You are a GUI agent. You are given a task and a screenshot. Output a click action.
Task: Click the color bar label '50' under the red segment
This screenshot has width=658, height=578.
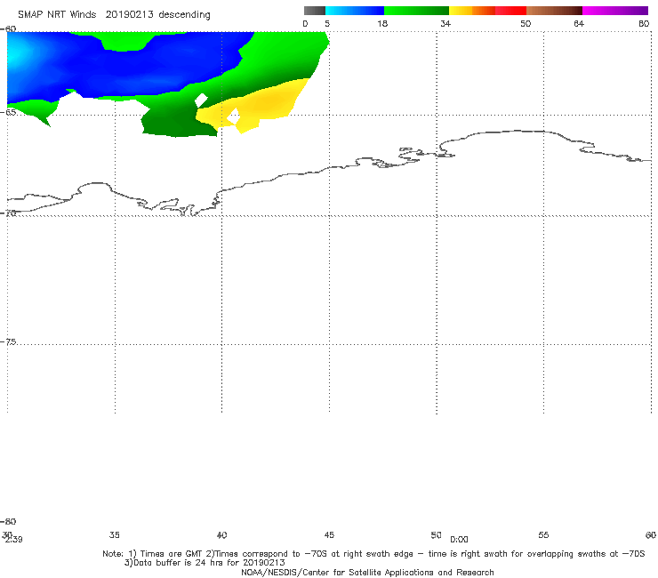click(526, 23)
